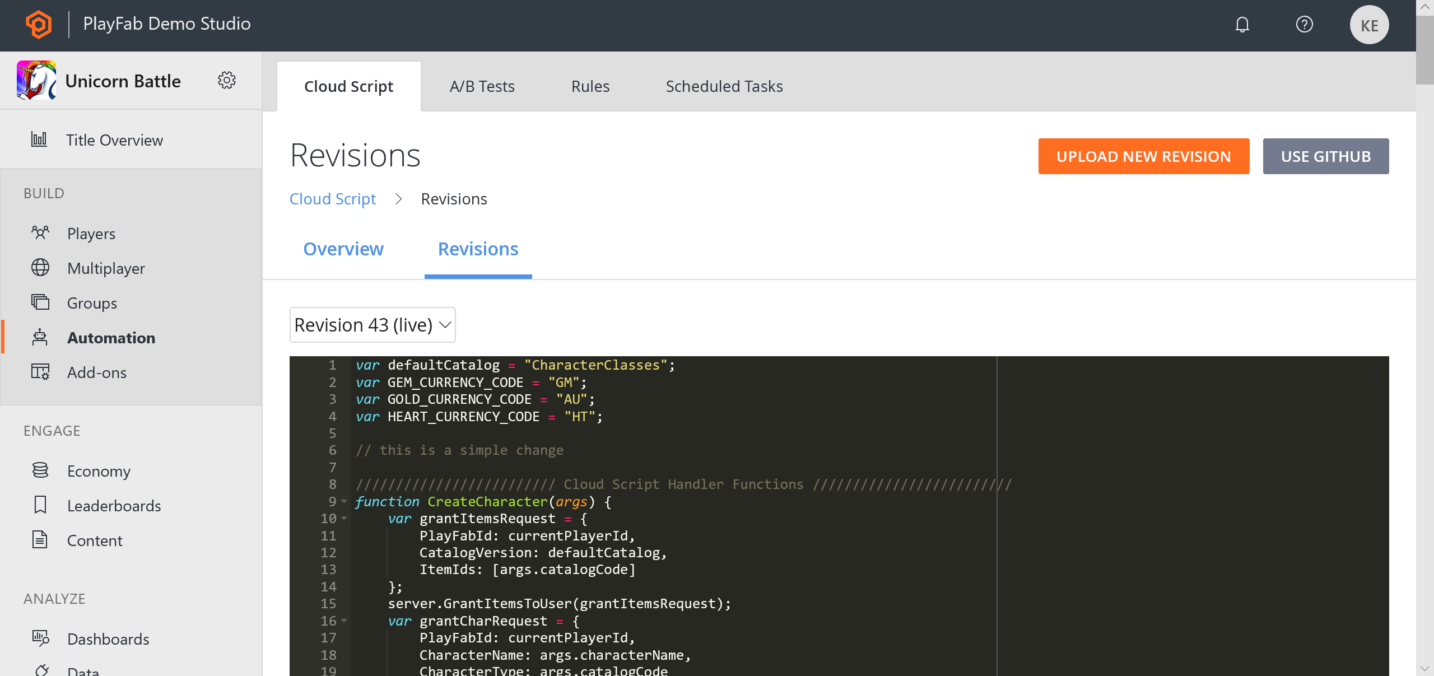Click the Scheduled Tasks tab
This screenshot has height=676, width=1434.
coord(724,86)
